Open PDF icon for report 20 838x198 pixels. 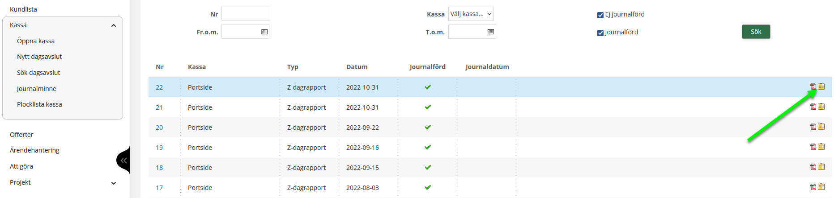tap(813, 127)
